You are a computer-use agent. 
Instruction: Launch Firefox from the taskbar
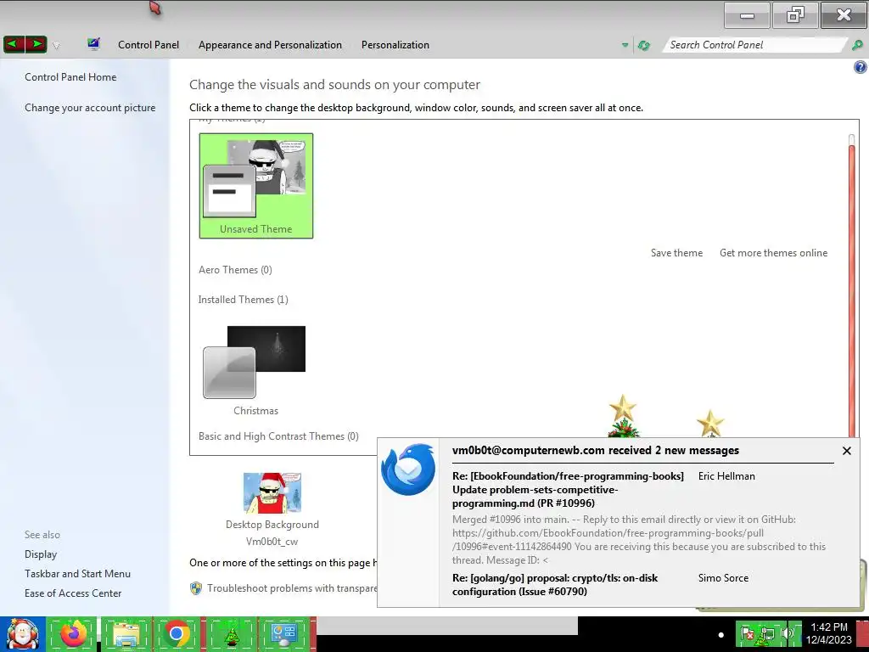[73, 633]
